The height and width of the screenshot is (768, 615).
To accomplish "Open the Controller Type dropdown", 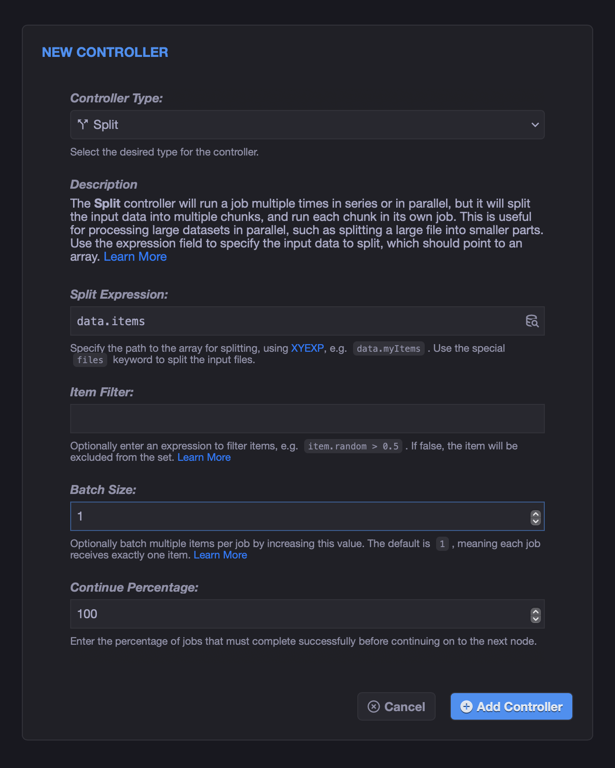I will (x=307, y=125).
